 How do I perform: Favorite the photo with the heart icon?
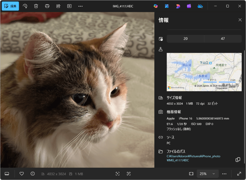click(x=22, y=174)
